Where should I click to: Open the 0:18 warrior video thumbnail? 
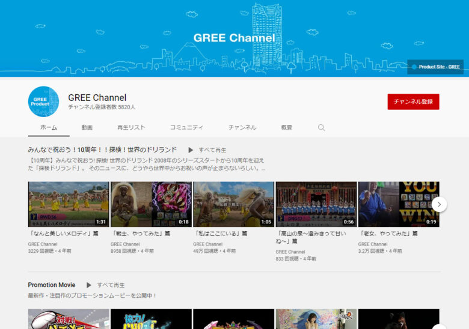pos(151,204)
